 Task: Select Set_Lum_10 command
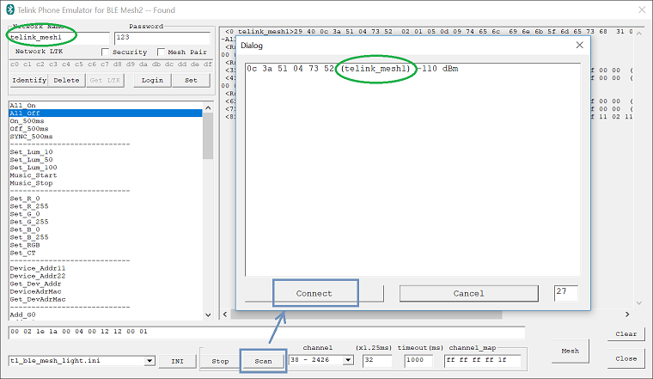[106, 152]
